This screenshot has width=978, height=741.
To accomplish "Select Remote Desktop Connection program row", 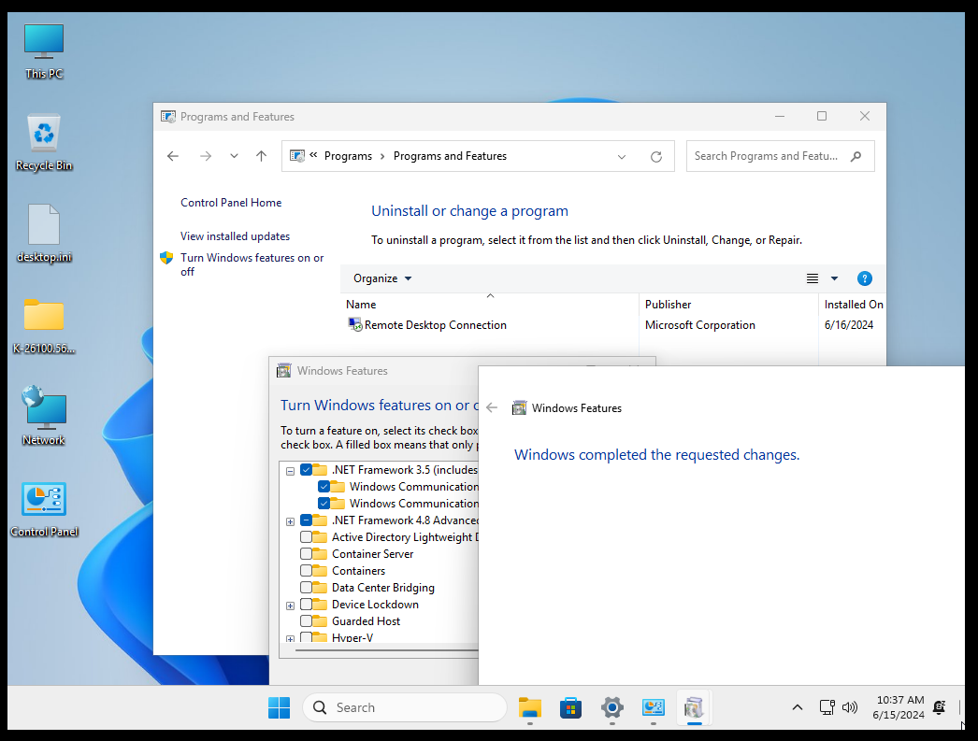I will 613,324.
